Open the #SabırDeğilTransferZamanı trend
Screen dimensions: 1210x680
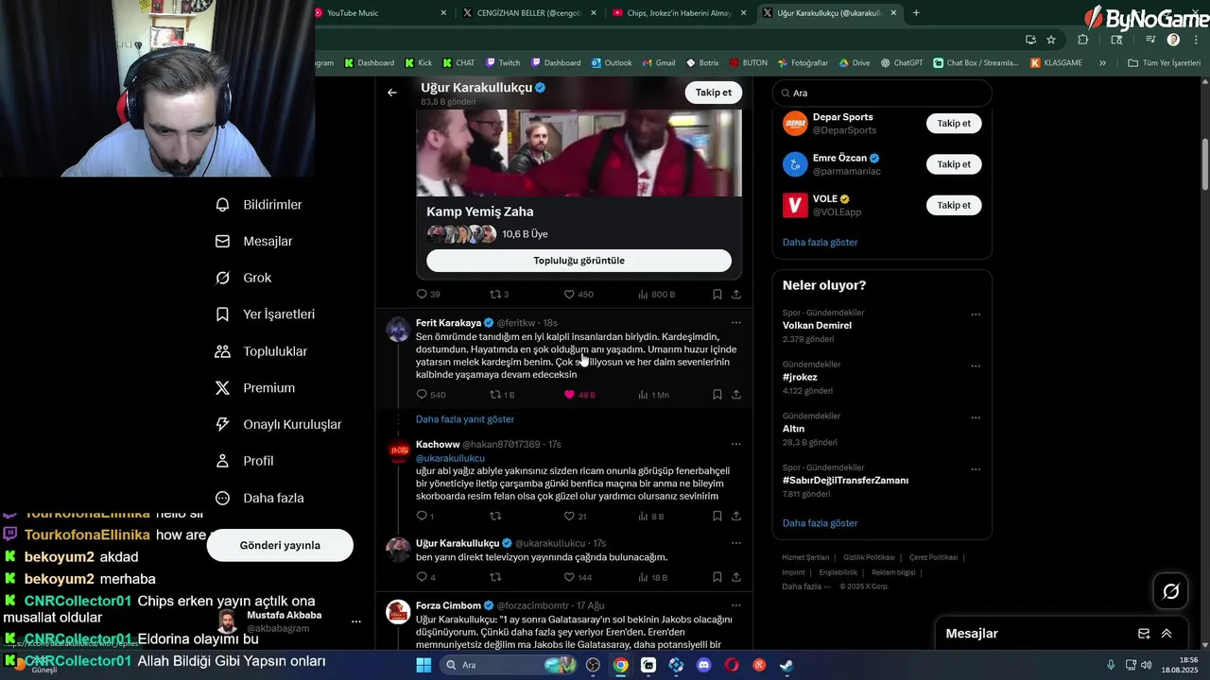point(845,481)
